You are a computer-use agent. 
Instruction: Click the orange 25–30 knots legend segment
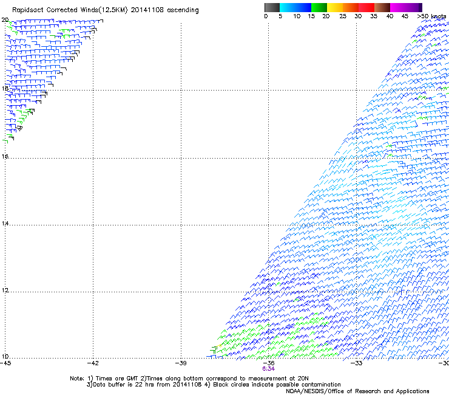click(351, 7)
